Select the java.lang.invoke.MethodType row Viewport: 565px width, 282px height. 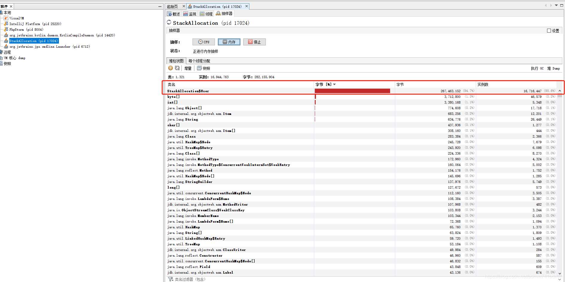pos(361,159)
